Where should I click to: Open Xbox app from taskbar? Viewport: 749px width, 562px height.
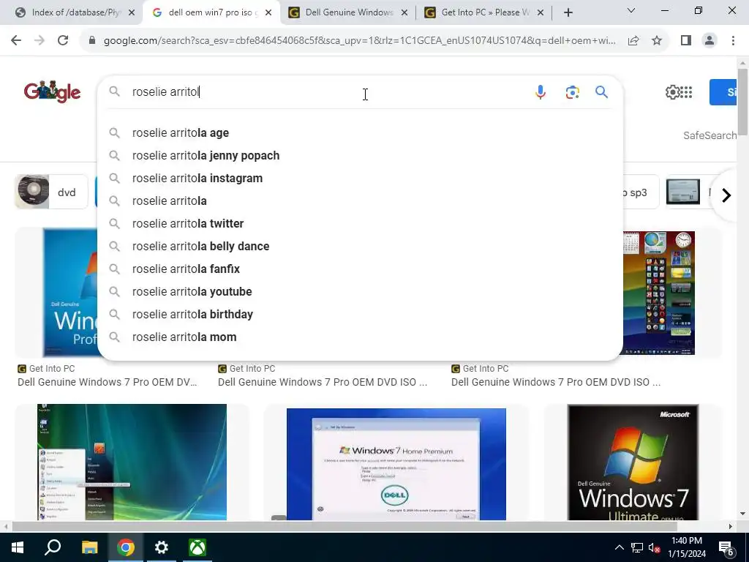click(197, 547)
